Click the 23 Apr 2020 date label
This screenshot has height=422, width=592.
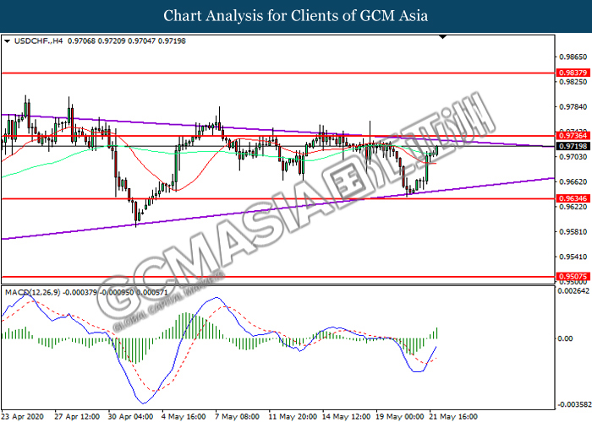tap(23, 417)
